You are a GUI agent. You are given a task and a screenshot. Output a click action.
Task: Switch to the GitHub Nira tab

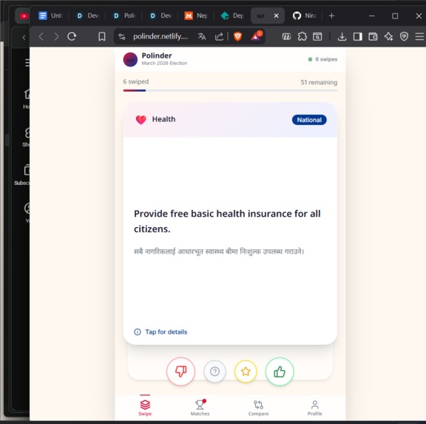[x=305, y=16]
